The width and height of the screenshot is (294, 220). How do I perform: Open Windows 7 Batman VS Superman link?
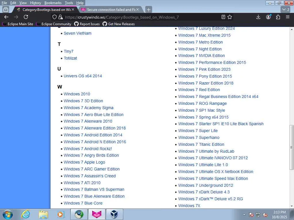coord(94,189)
